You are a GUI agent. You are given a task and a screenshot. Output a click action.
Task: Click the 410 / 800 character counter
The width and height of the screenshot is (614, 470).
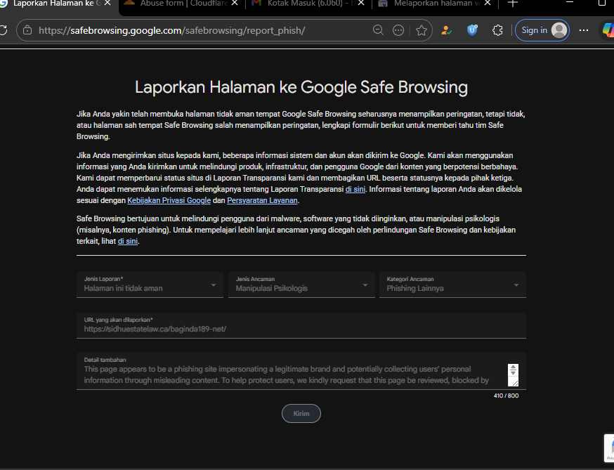click(506, 396)
